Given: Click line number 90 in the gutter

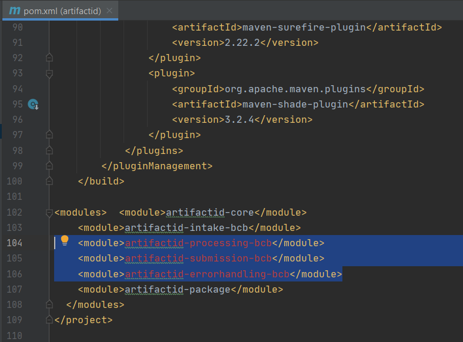Looking at the screenshot, I should [18, 27].
